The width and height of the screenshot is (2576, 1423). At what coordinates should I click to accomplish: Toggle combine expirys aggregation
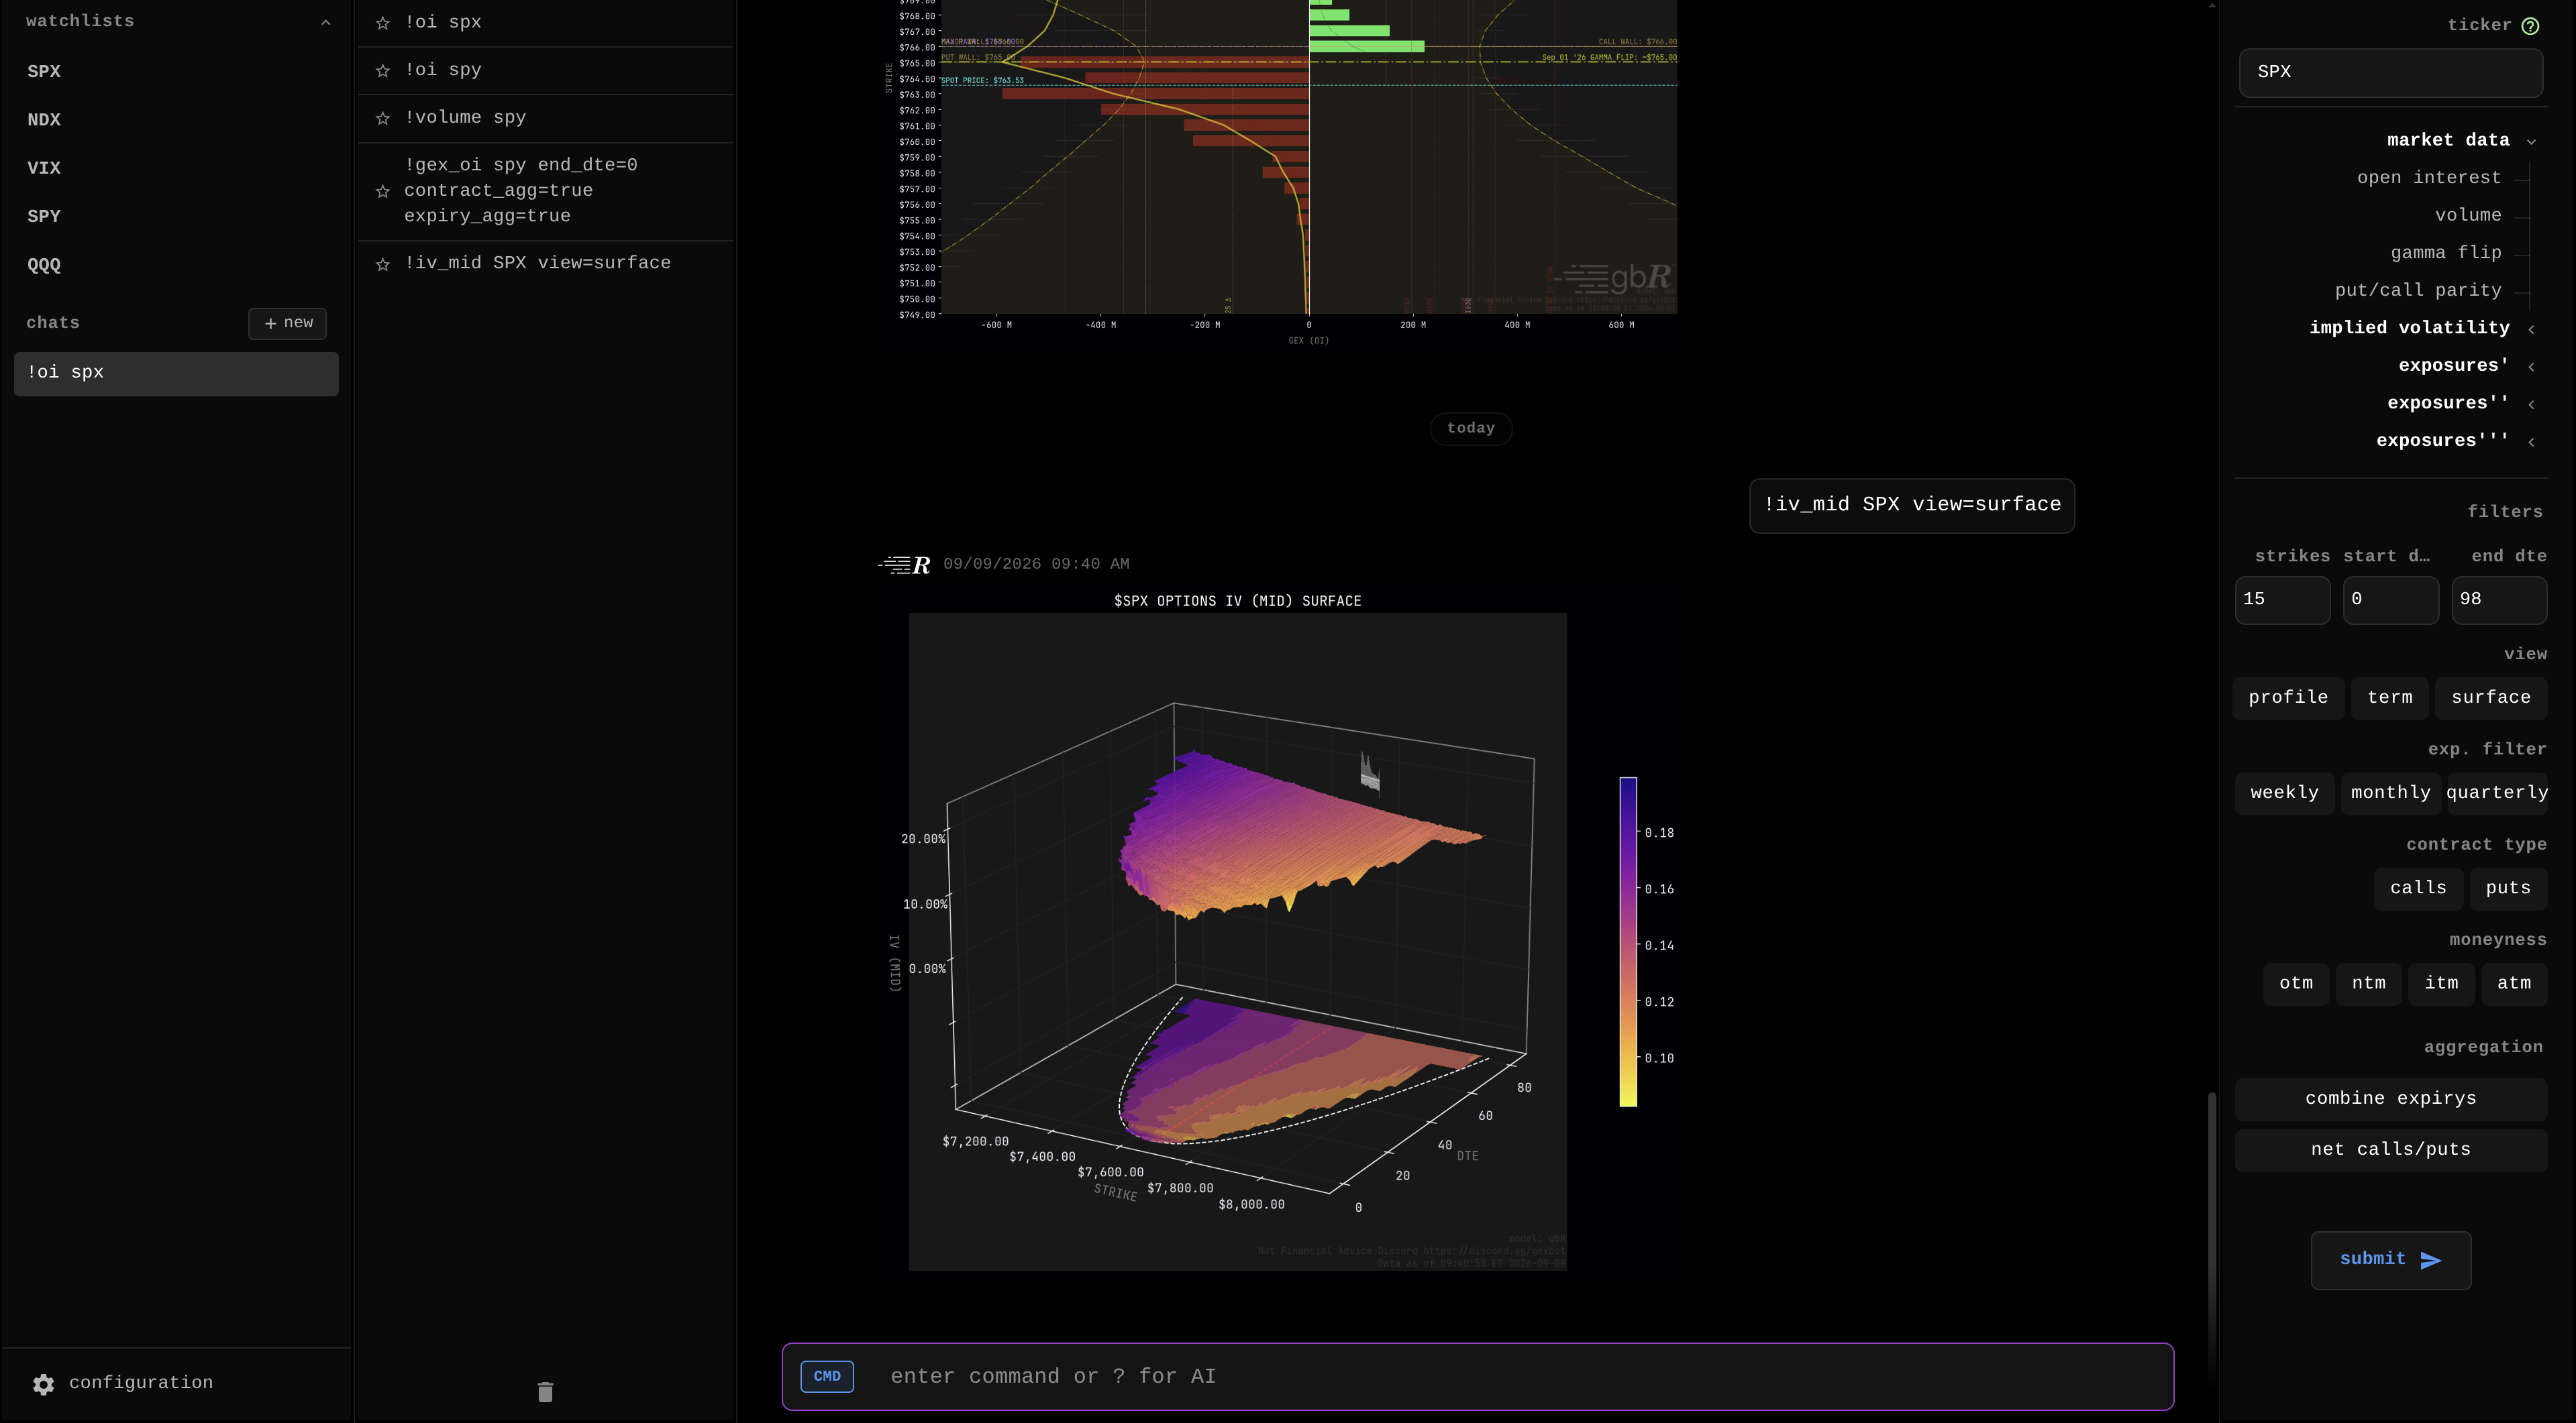(2390, 1099)
